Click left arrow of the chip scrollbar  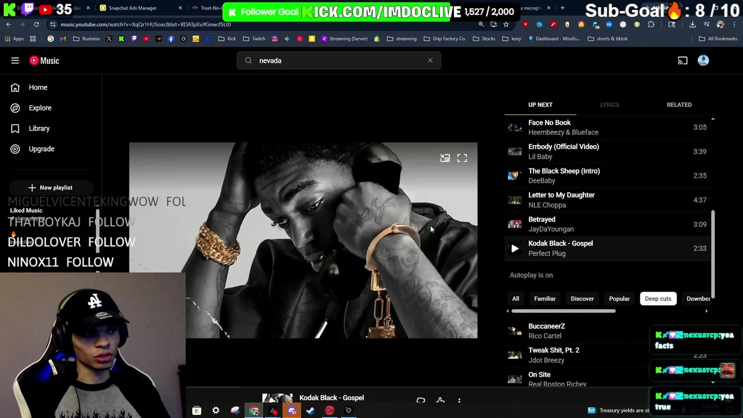point(508,311)
